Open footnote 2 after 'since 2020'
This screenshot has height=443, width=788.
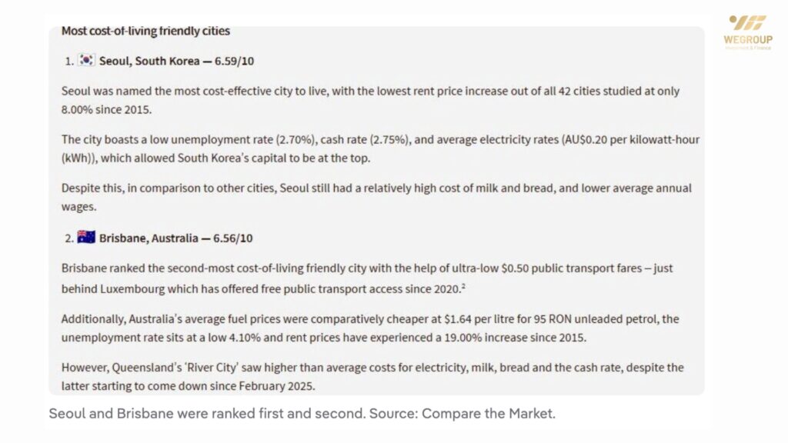[464, 285]
